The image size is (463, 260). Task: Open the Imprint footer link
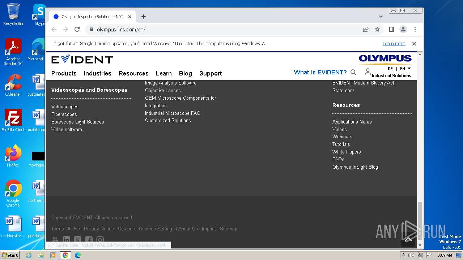[x=209, y=229]
